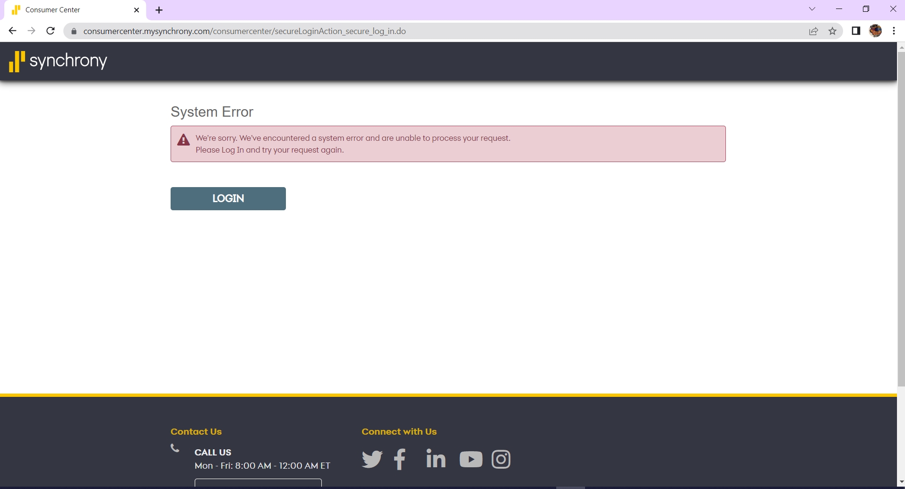Viewport: 905px width, 489px height.
Task: Click inside the address bar
Action: pyautogui.click(x=284, y=31)
